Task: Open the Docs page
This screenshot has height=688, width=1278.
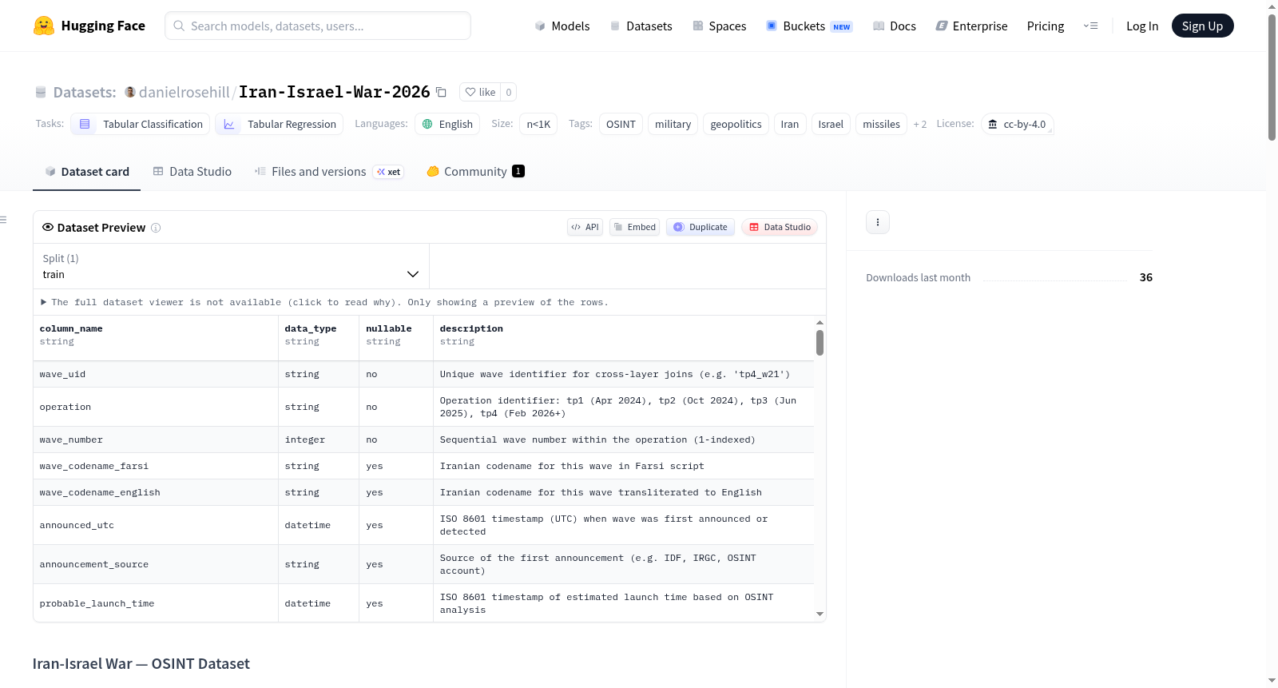Action: (x=895, y=26)
